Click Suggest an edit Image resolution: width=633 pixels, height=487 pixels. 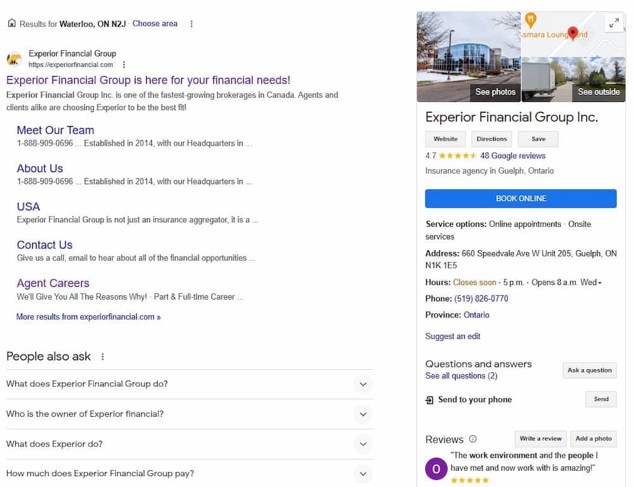pyautogui.click(x=453, y=336)
